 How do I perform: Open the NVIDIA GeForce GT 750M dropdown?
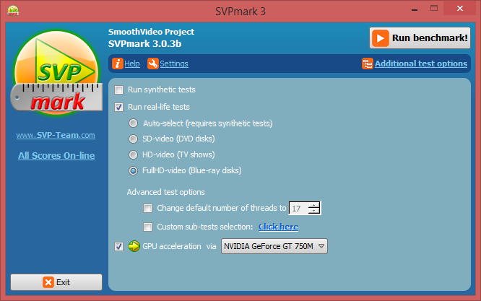coord(274,246)
